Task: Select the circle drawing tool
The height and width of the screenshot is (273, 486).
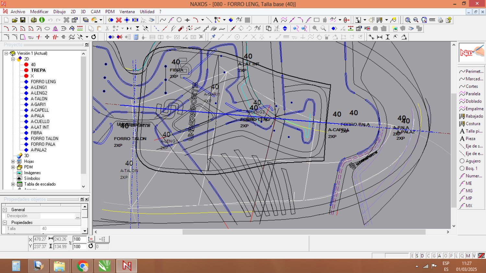Action: pyautogui.click(x=179, y=20)
